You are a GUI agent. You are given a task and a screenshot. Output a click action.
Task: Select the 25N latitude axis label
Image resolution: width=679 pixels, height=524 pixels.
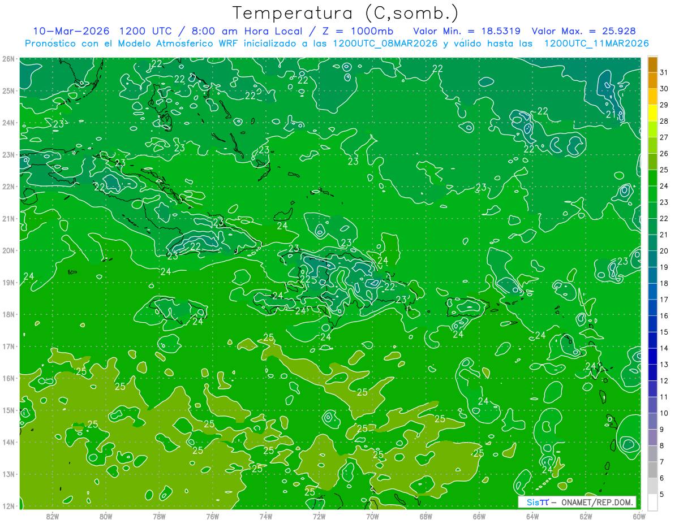pyautogui.click(x=8, y=90)
